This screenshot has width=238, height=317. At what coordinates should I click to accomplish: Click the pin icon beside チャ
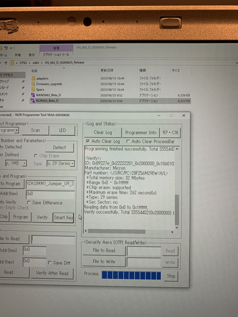tap(23, 100)
